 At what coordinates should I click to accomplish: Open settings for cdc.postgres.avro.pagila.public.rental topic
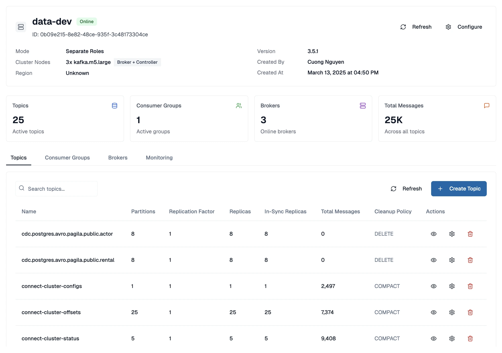coord(452,260)
